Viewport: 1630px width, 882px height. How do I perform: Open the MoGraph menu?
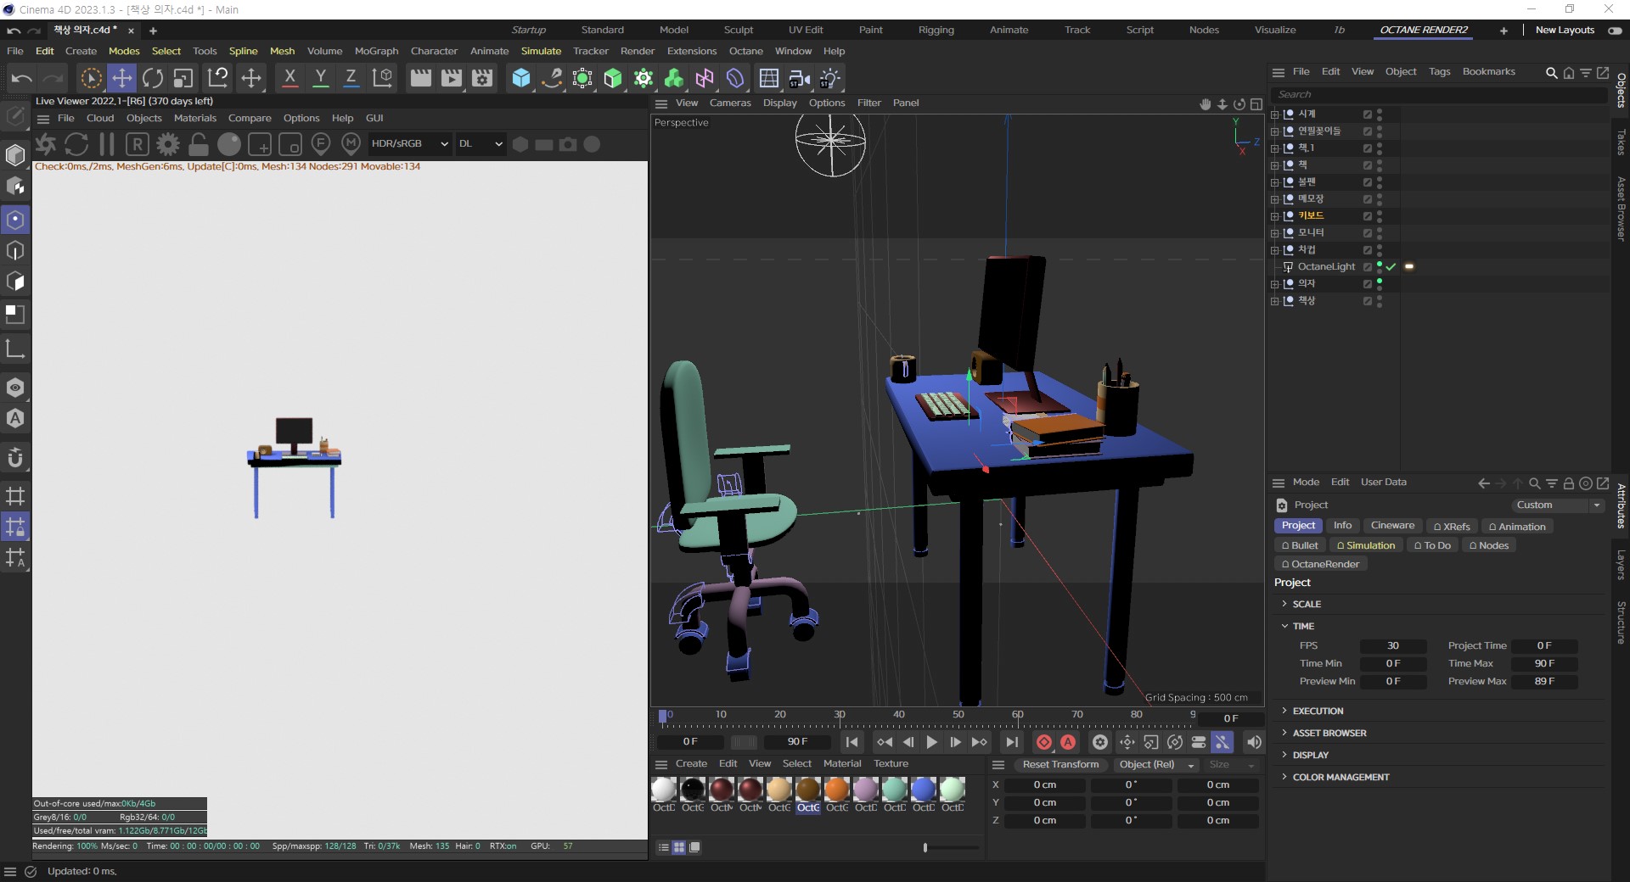[376, 51]
